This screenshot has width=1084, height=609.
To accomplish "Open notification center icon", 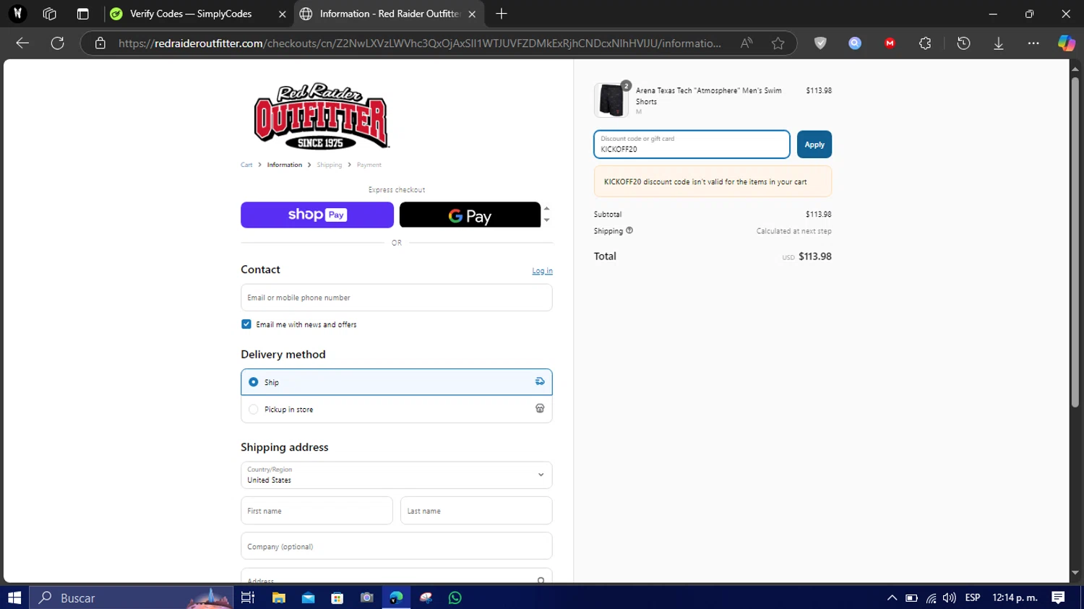I will coord(1058,597).
